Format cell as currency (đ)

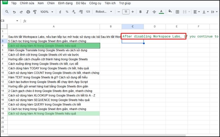pyautogui.click(x=60, y=12)
